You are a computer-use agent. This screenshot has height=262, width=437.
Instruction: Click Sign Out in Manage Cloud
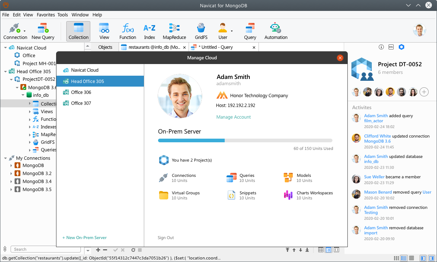(166, 238)
